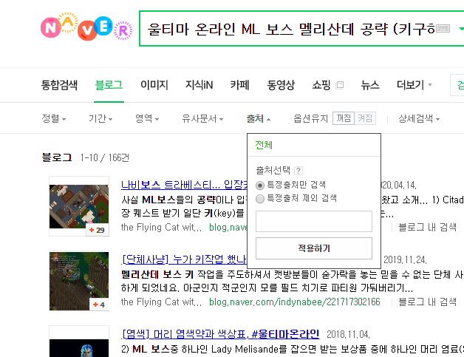Open the 더보기 more menu
This screenshot has height=357, width=464.
click(414, 85)
